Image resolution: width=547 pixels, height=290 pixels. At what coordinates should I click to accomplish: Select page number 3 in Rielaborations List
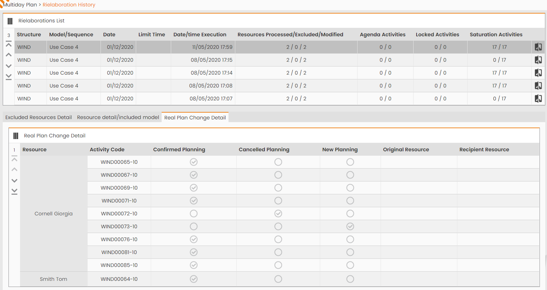(9, 35)
